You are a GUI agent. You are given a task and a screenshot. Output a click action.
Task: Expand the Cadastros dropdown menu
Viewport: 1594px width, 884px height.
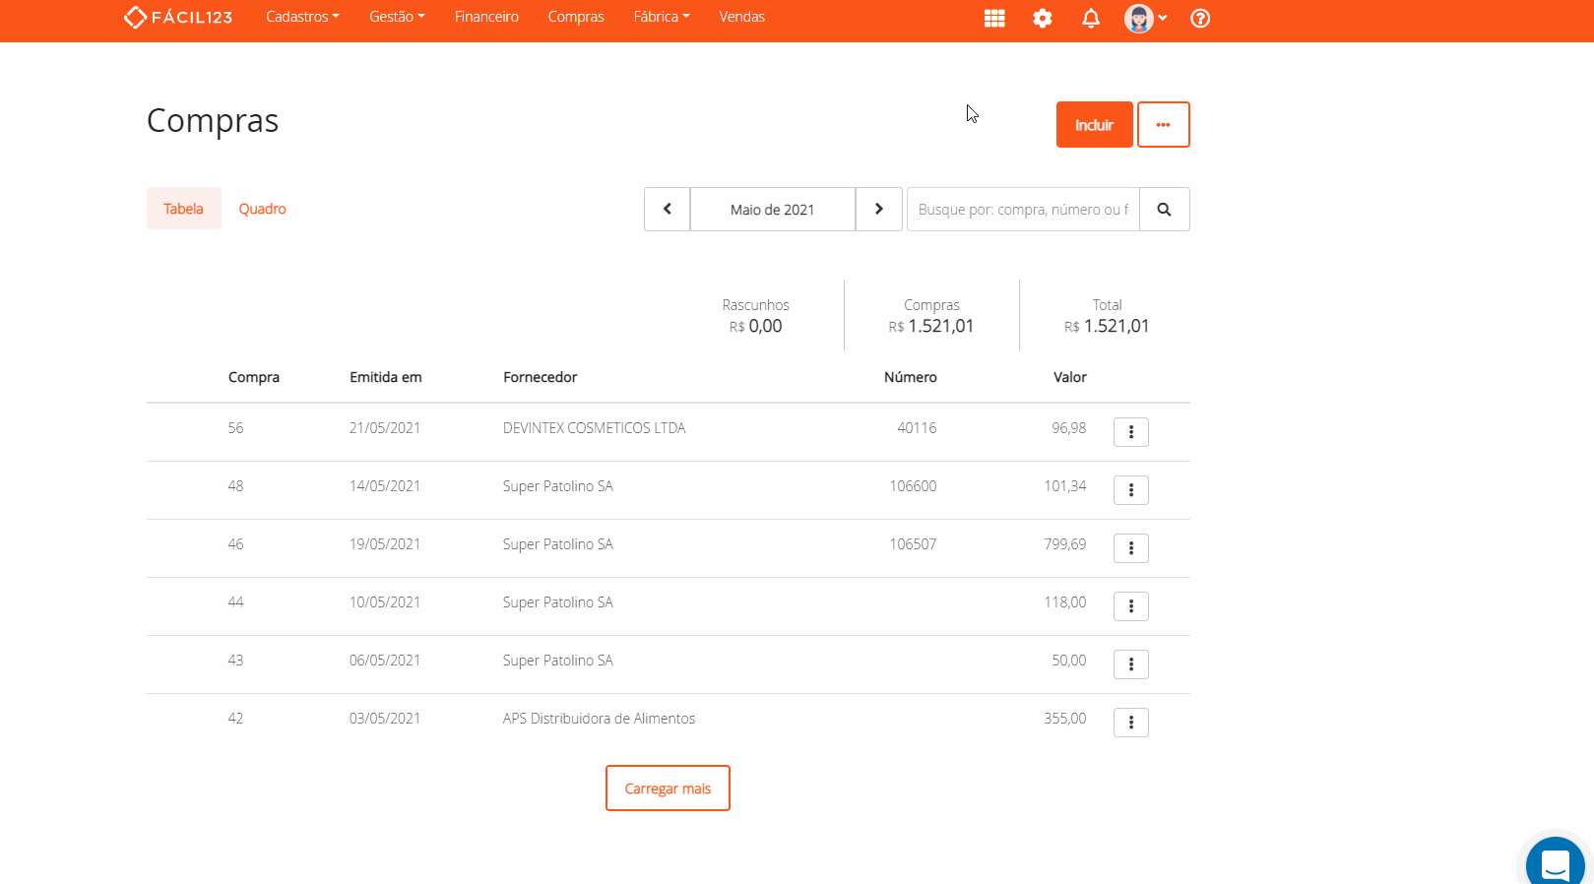pos(302,17)
